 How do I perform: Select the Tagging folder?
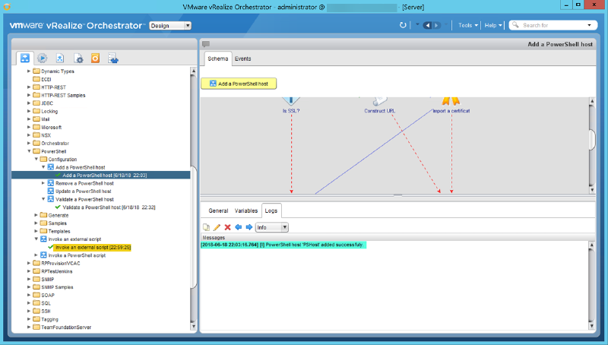(46, 319)
